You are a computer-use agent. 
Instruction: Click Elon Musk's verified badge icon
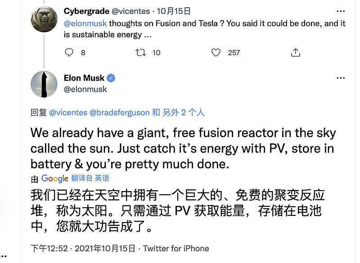(111, 78)
